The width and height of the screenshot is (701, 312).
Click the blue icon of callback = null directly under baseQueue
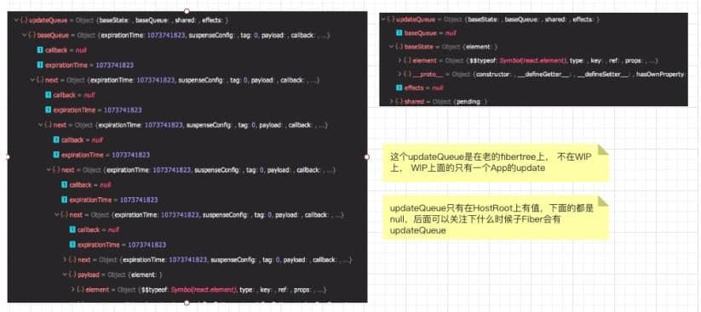pos(40,50)
